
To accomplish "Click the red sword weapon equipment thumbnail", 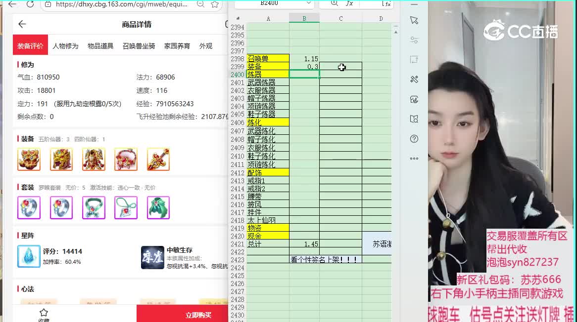I will point(158,160).
